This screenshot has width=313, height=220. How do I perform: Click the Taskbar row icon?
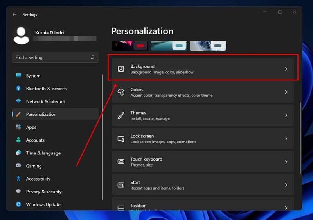[121, 208]
